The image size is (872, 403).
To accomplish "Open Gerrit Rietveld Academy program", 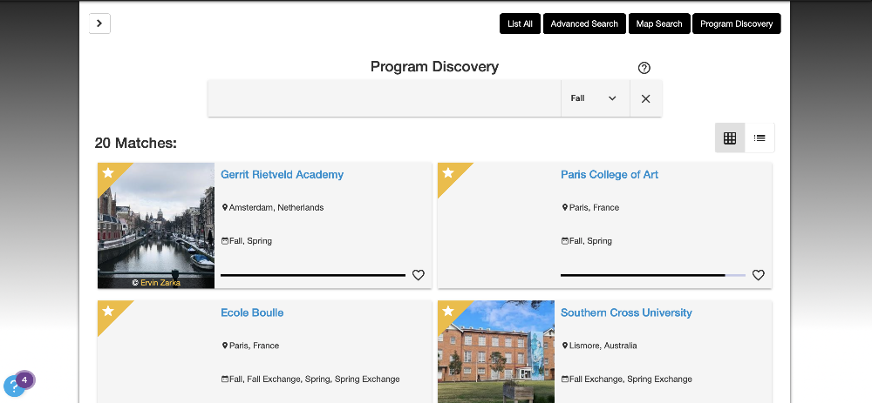I will (x=282, y=174).
